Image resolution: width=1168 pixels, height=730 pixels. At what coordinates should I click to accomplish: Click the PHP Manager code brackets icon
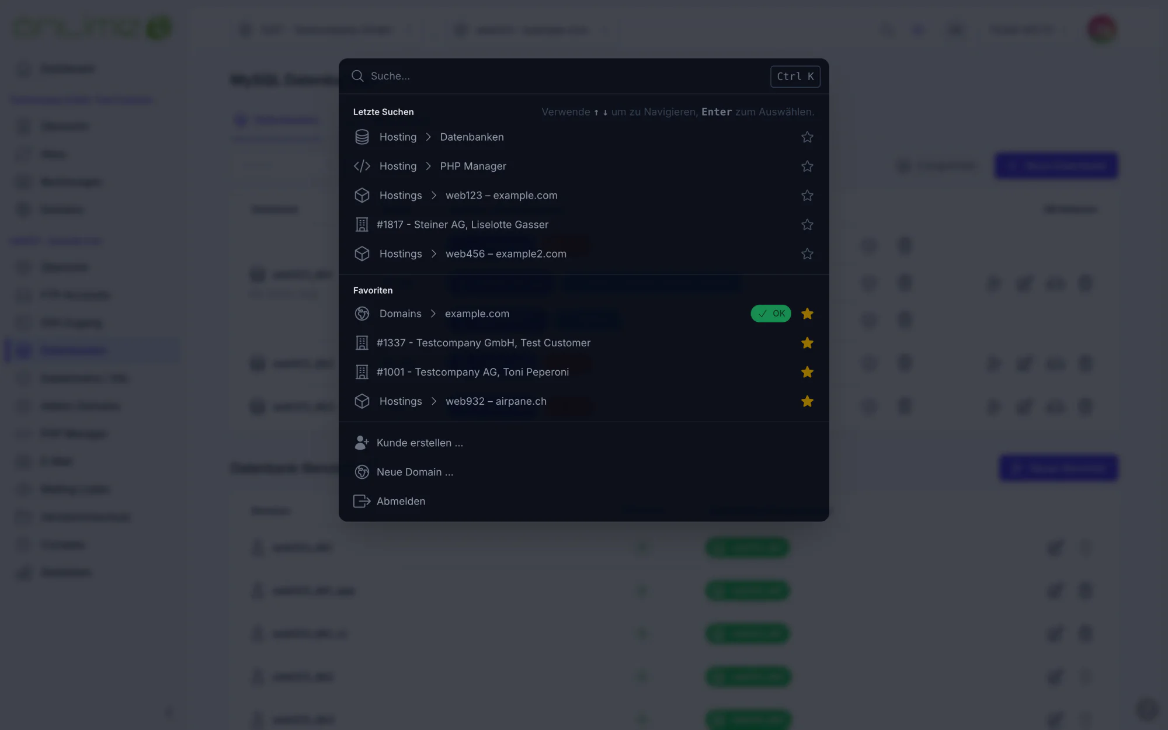click(x=362, y=166)
